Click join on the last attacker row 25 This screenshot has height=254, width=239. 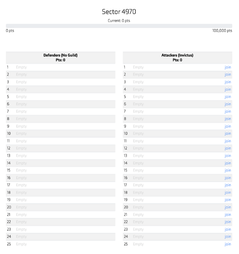[228, 244]
